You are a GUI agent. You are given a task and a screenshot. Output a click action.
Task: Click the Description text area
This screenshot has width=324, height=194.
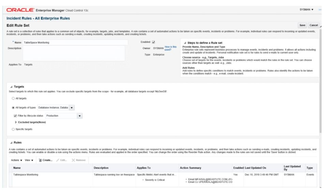(x=74, y=53)
